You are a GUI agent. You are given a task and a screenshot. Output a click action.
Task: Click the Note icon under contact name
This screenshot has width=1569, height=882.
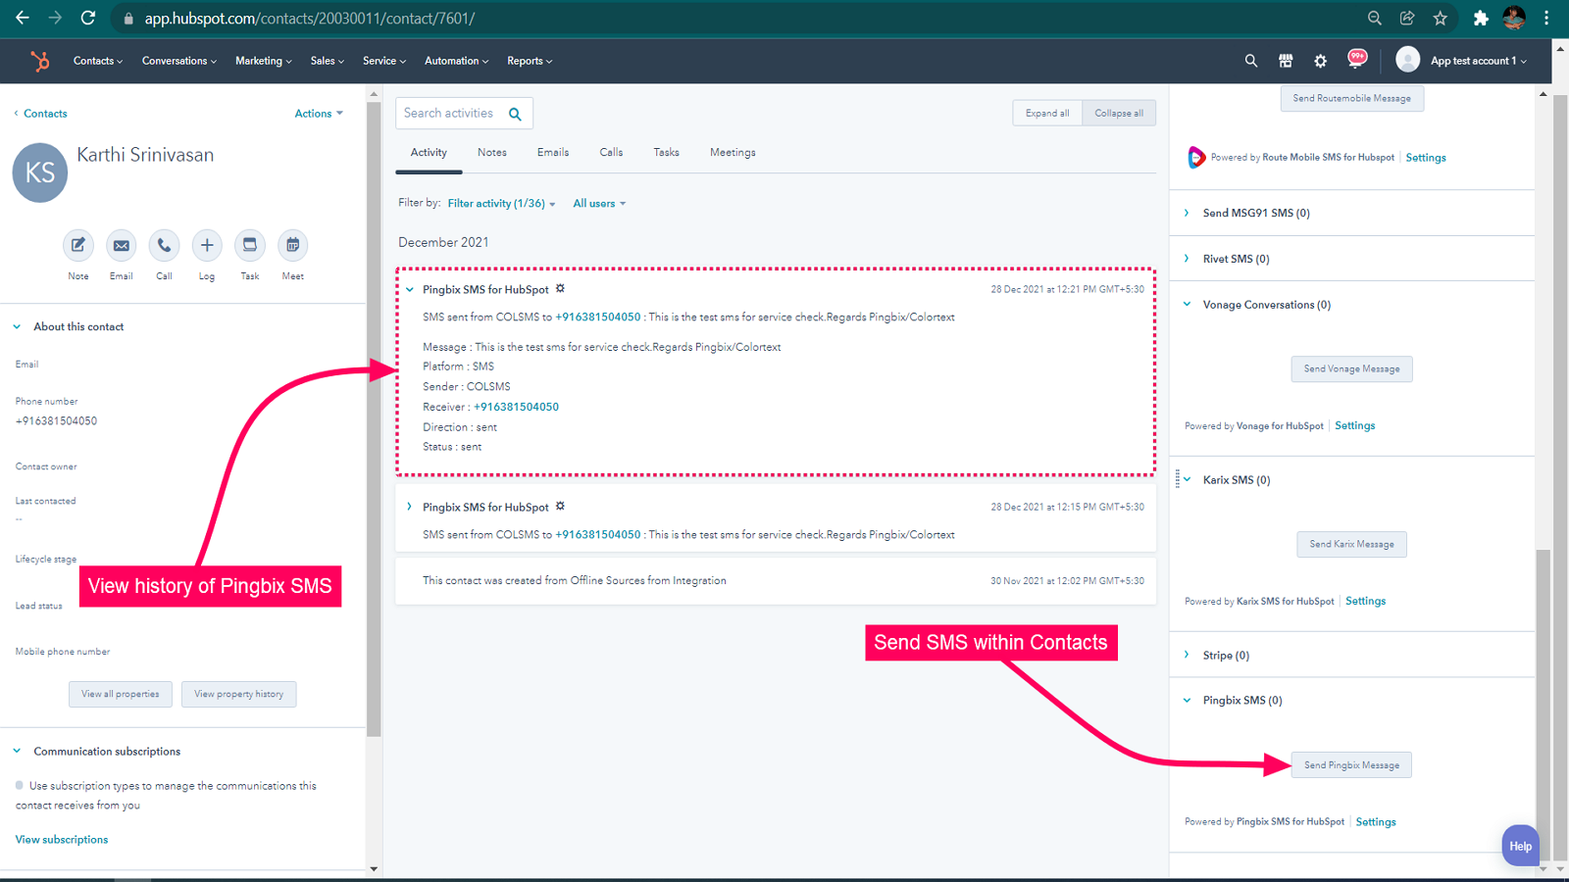tap(78, 245)
